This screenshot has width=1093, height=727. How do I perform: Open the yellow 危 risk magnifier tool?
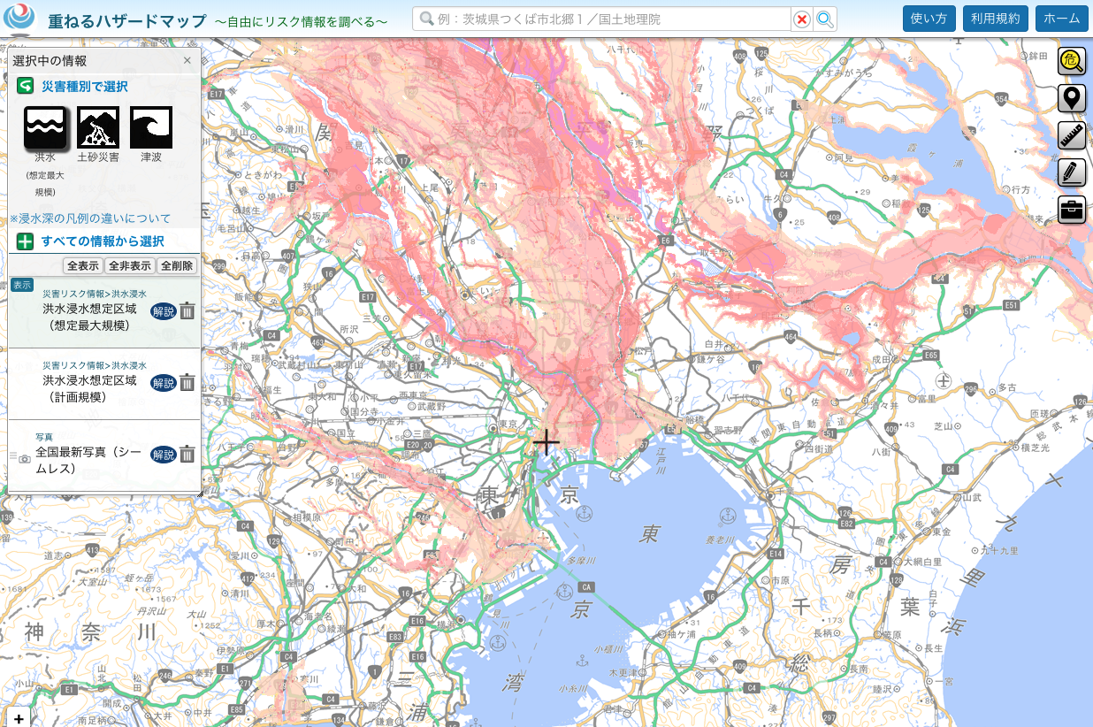click(1072, 61)
